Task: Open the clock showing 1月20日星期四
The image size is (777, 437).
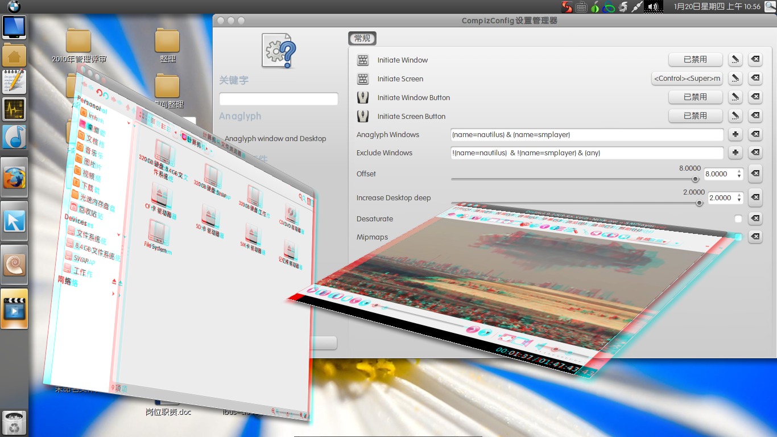Action: click(x=717, y=7)
